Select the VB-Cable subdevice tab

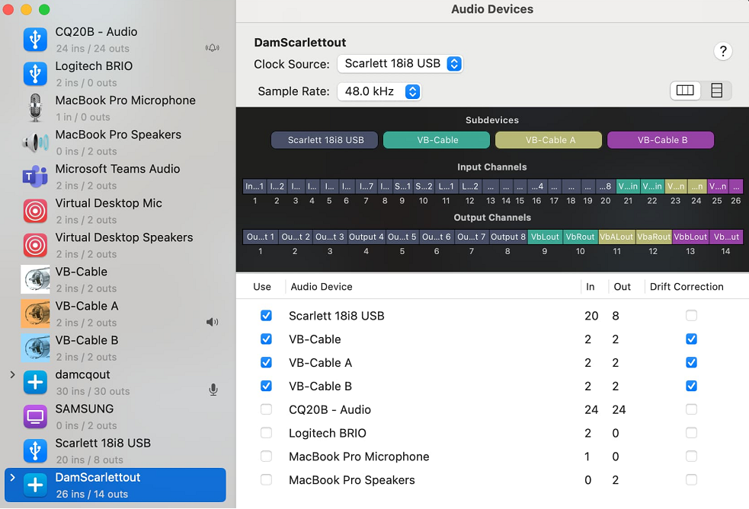click(437, 140)
